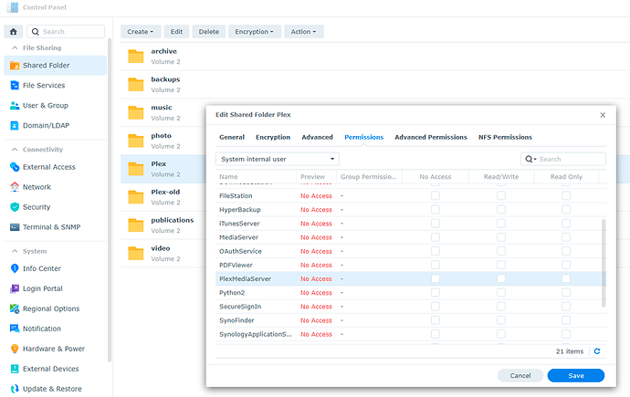The height and width of the screenshot is (397, 630).
Task: Check Read Only for PlexMediaServer
Action: 566,278
